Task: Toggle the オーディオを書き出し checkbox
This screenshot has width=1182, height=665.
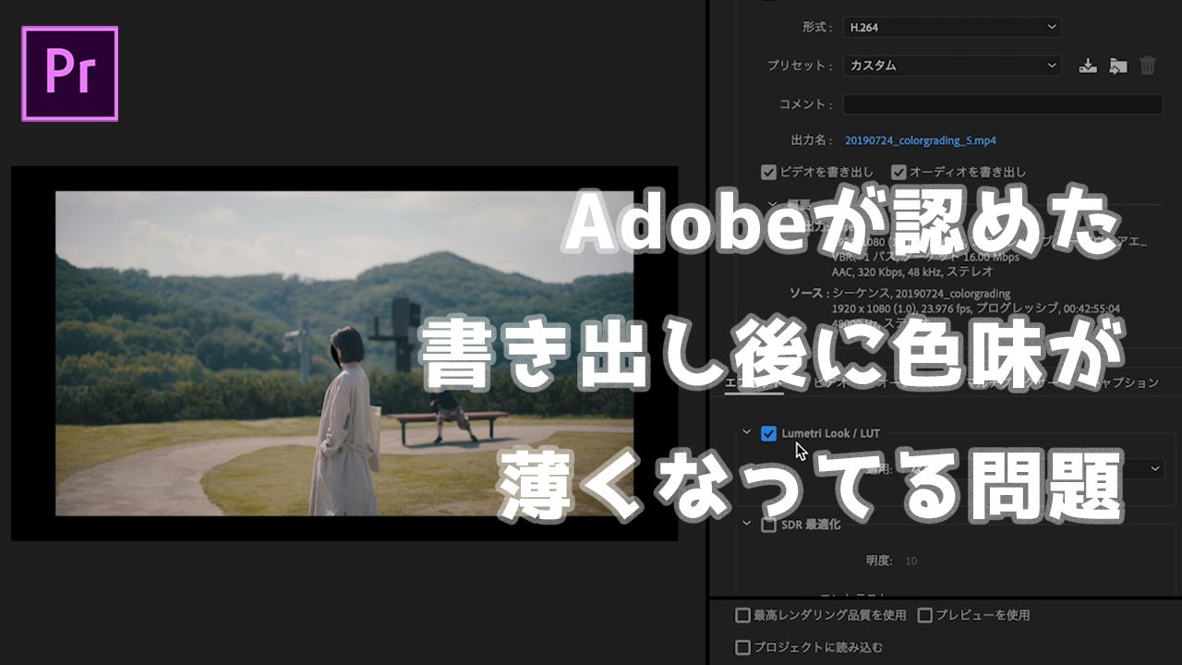Action: [x=899, y=172]
